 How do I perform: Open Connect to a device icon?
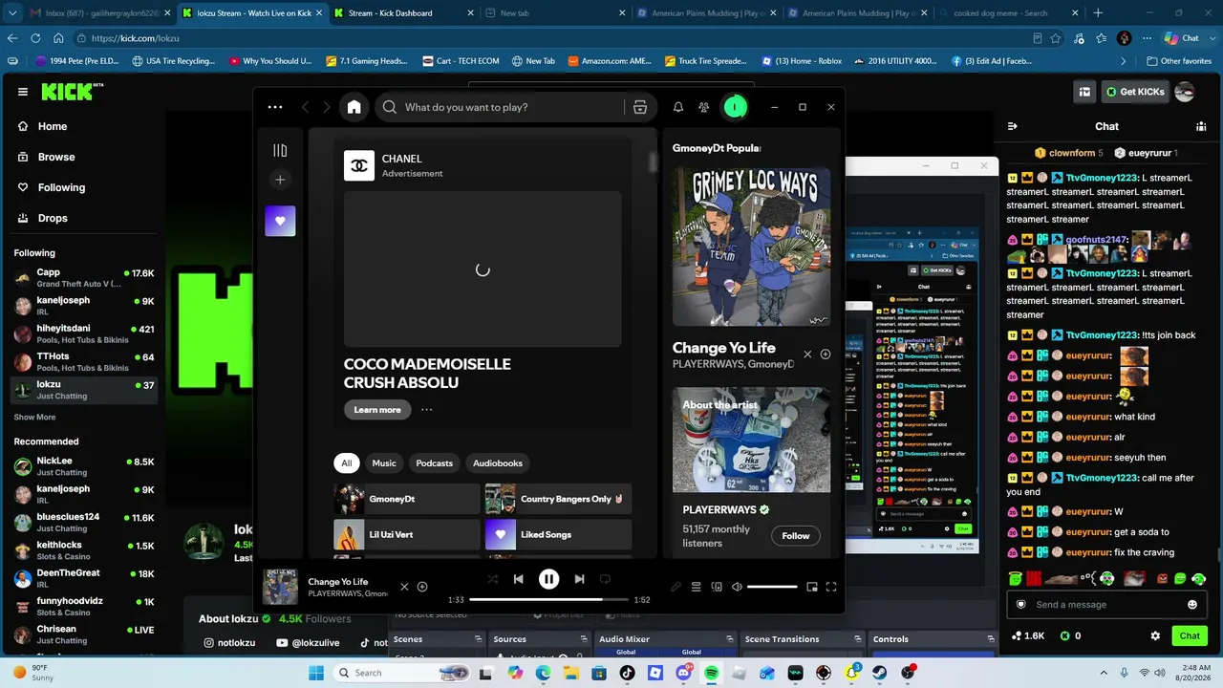click(717, 587)
